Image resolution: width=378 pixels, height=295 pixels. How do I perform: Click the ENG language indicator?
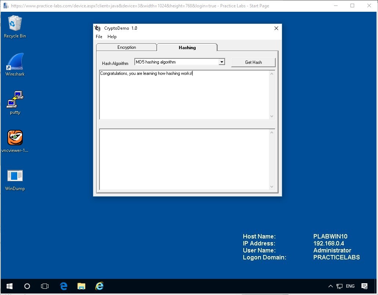[350, 286]
